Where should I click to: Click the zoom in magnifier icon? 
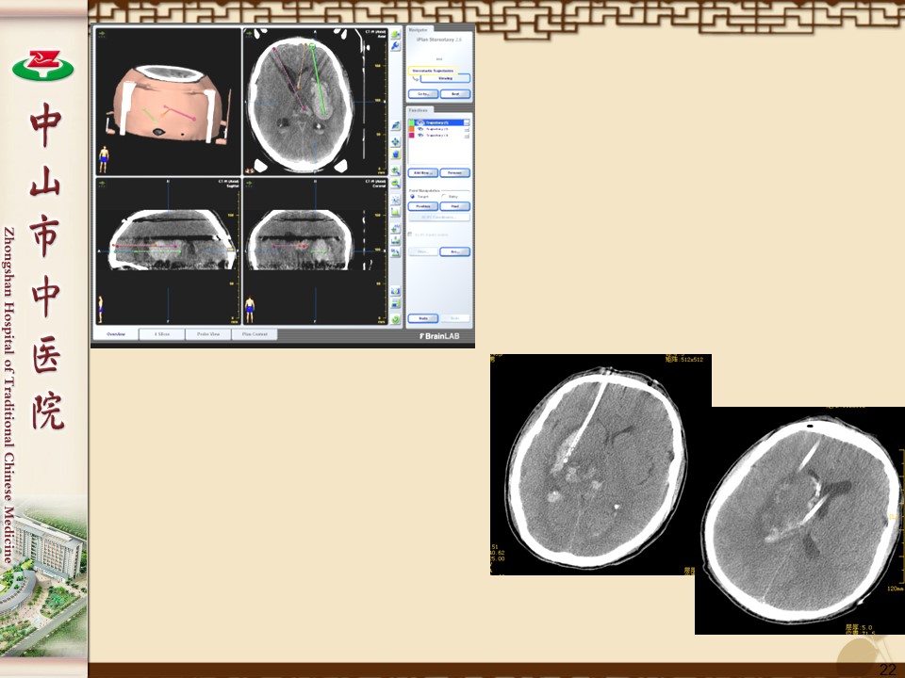395,171
